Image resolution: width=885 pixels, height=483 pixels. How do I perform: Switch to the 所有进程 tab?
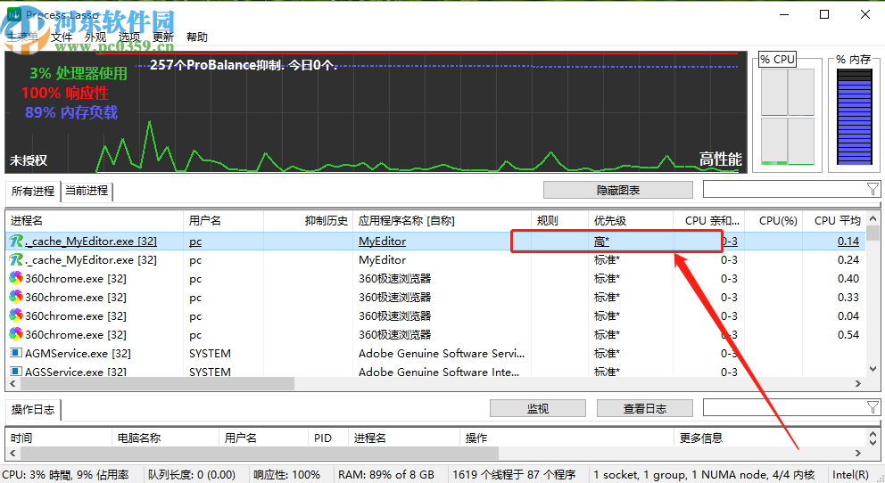click(x=33, y=191)
